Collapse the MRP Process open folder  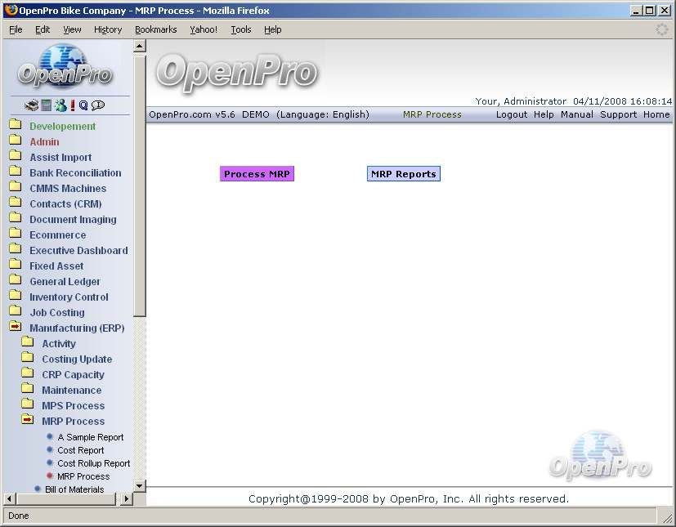click(x=28, y=421)
